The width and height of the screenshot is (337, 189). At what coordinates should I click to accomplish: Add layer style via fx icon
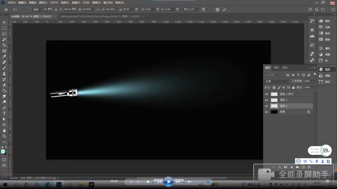click(x=280, y=167)
